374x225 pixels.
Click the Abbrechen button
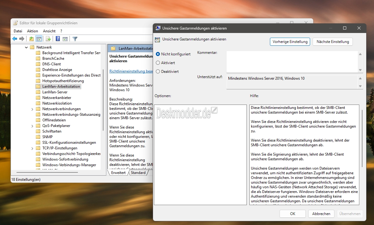[x=321, y=214]
